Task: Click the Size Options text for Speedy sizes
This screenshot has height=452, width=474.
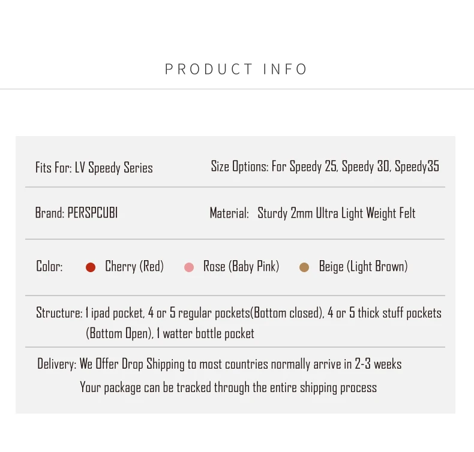Action: point(325,167)
